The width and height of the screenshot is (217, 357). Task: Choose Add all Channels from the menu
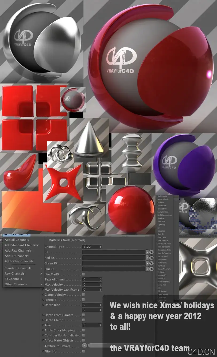(x=17, y=240)
